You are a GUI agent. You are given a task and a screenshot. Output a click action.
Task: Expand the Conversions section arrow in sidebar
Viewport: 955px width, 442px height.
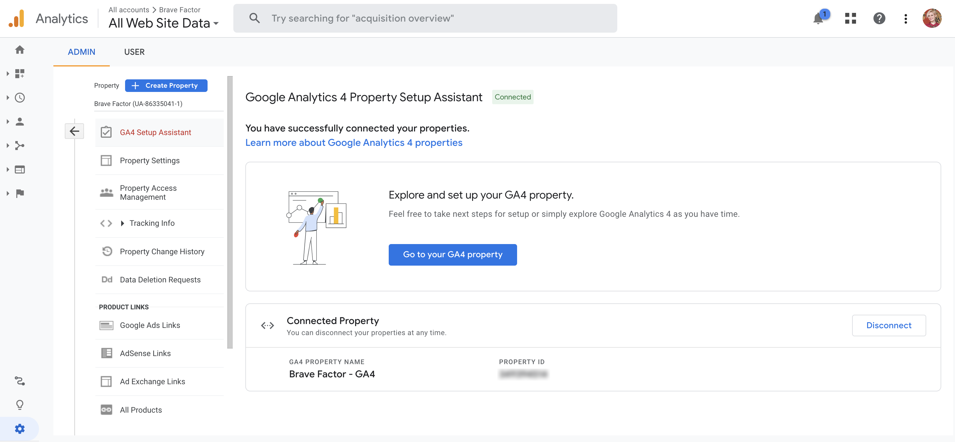click(8, 193)
